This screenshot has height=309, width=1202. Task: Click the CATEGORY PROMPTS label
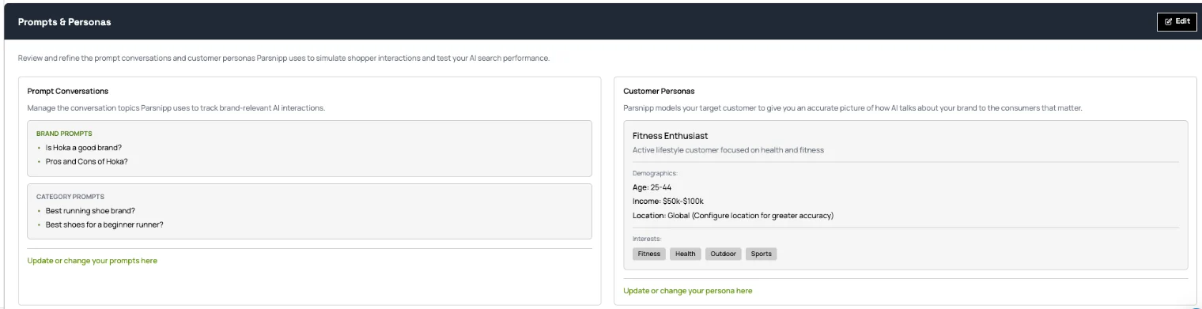(x=70, y=197)
